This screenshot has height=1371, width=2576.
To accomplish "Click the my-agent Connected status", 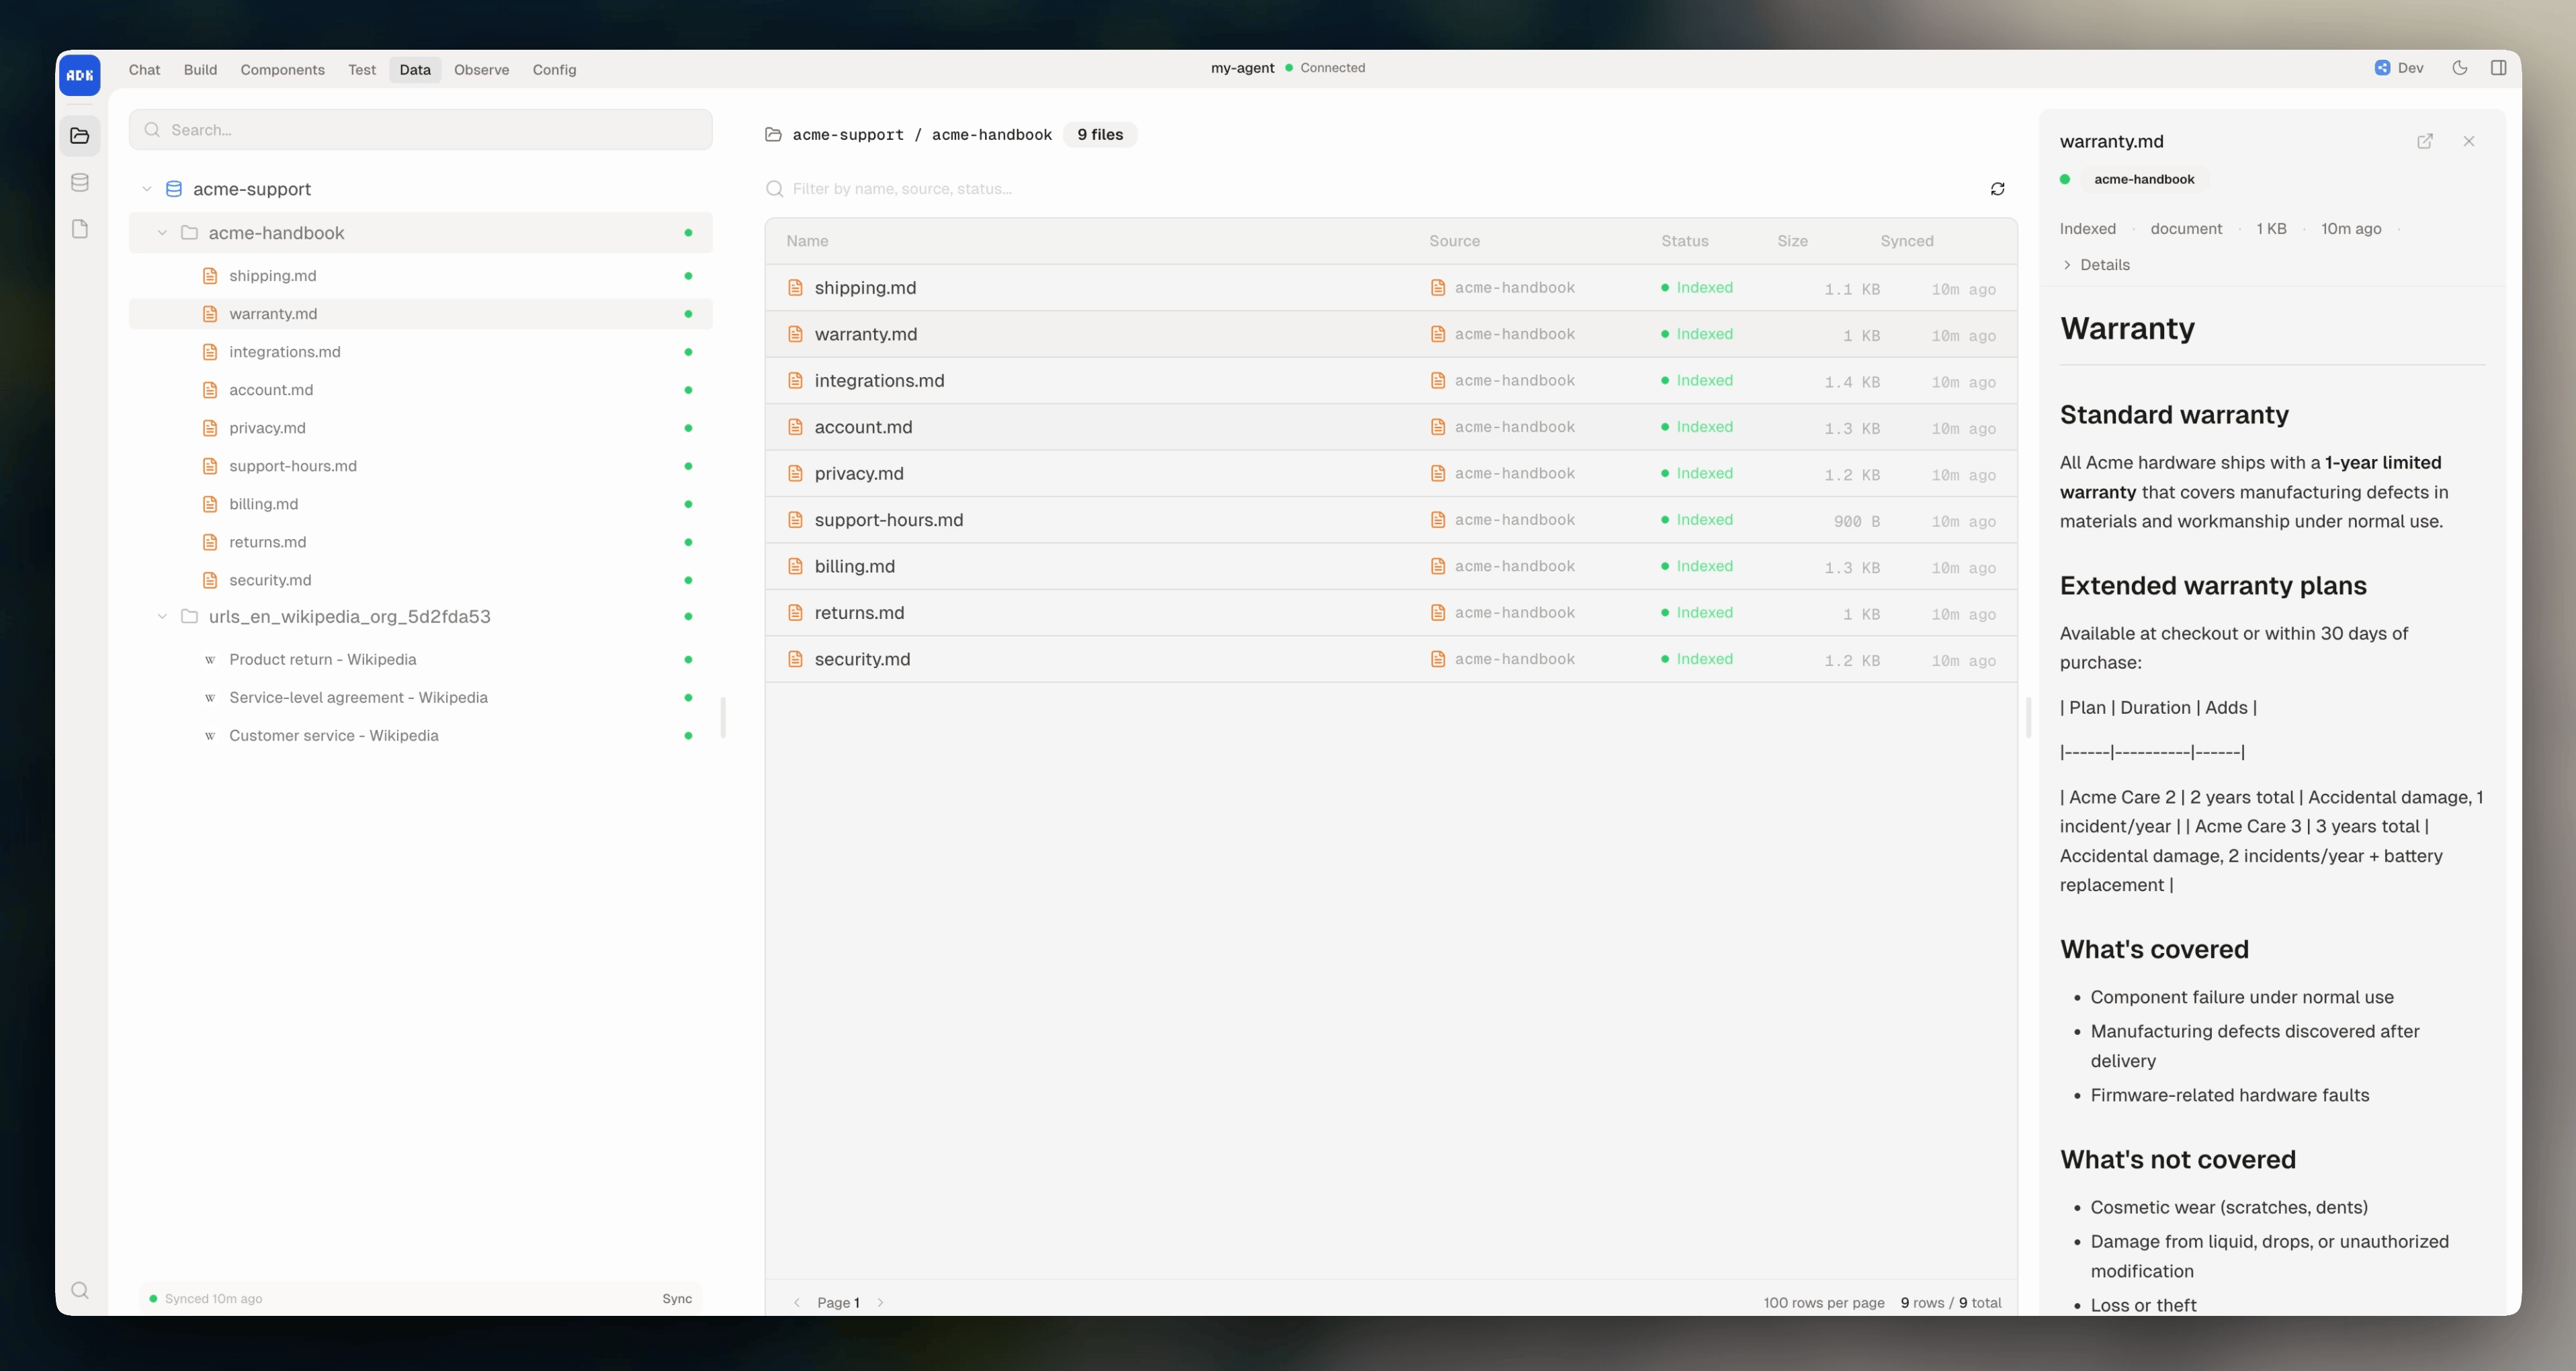I will click(1287, 68).
